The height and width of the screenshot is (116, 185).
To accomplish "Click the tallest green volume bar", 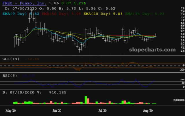I will pos(86,100).
